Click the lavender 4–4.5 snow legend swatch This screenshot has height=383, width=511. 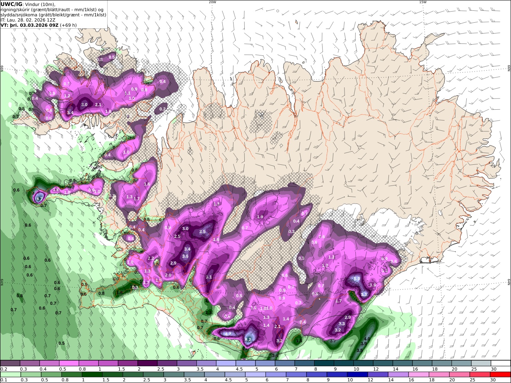pos(226,363)
